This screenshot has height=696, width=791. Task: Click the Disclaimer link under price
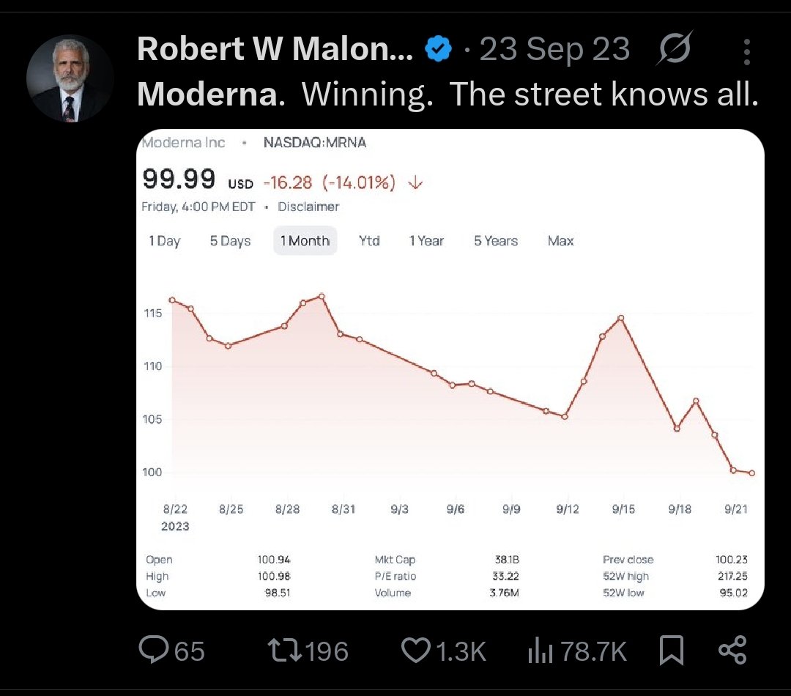308,207
